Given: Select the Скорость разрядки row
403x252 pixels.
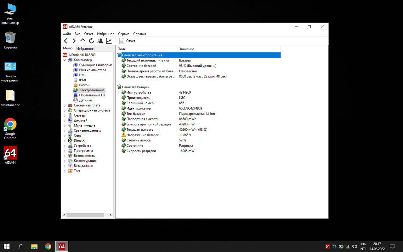Looking at the screenshot, I should click(198, 151).
